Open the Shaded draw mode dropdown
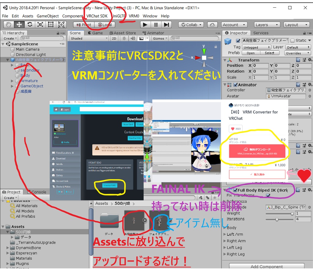 pyautogui.click(x=89, y=39)
